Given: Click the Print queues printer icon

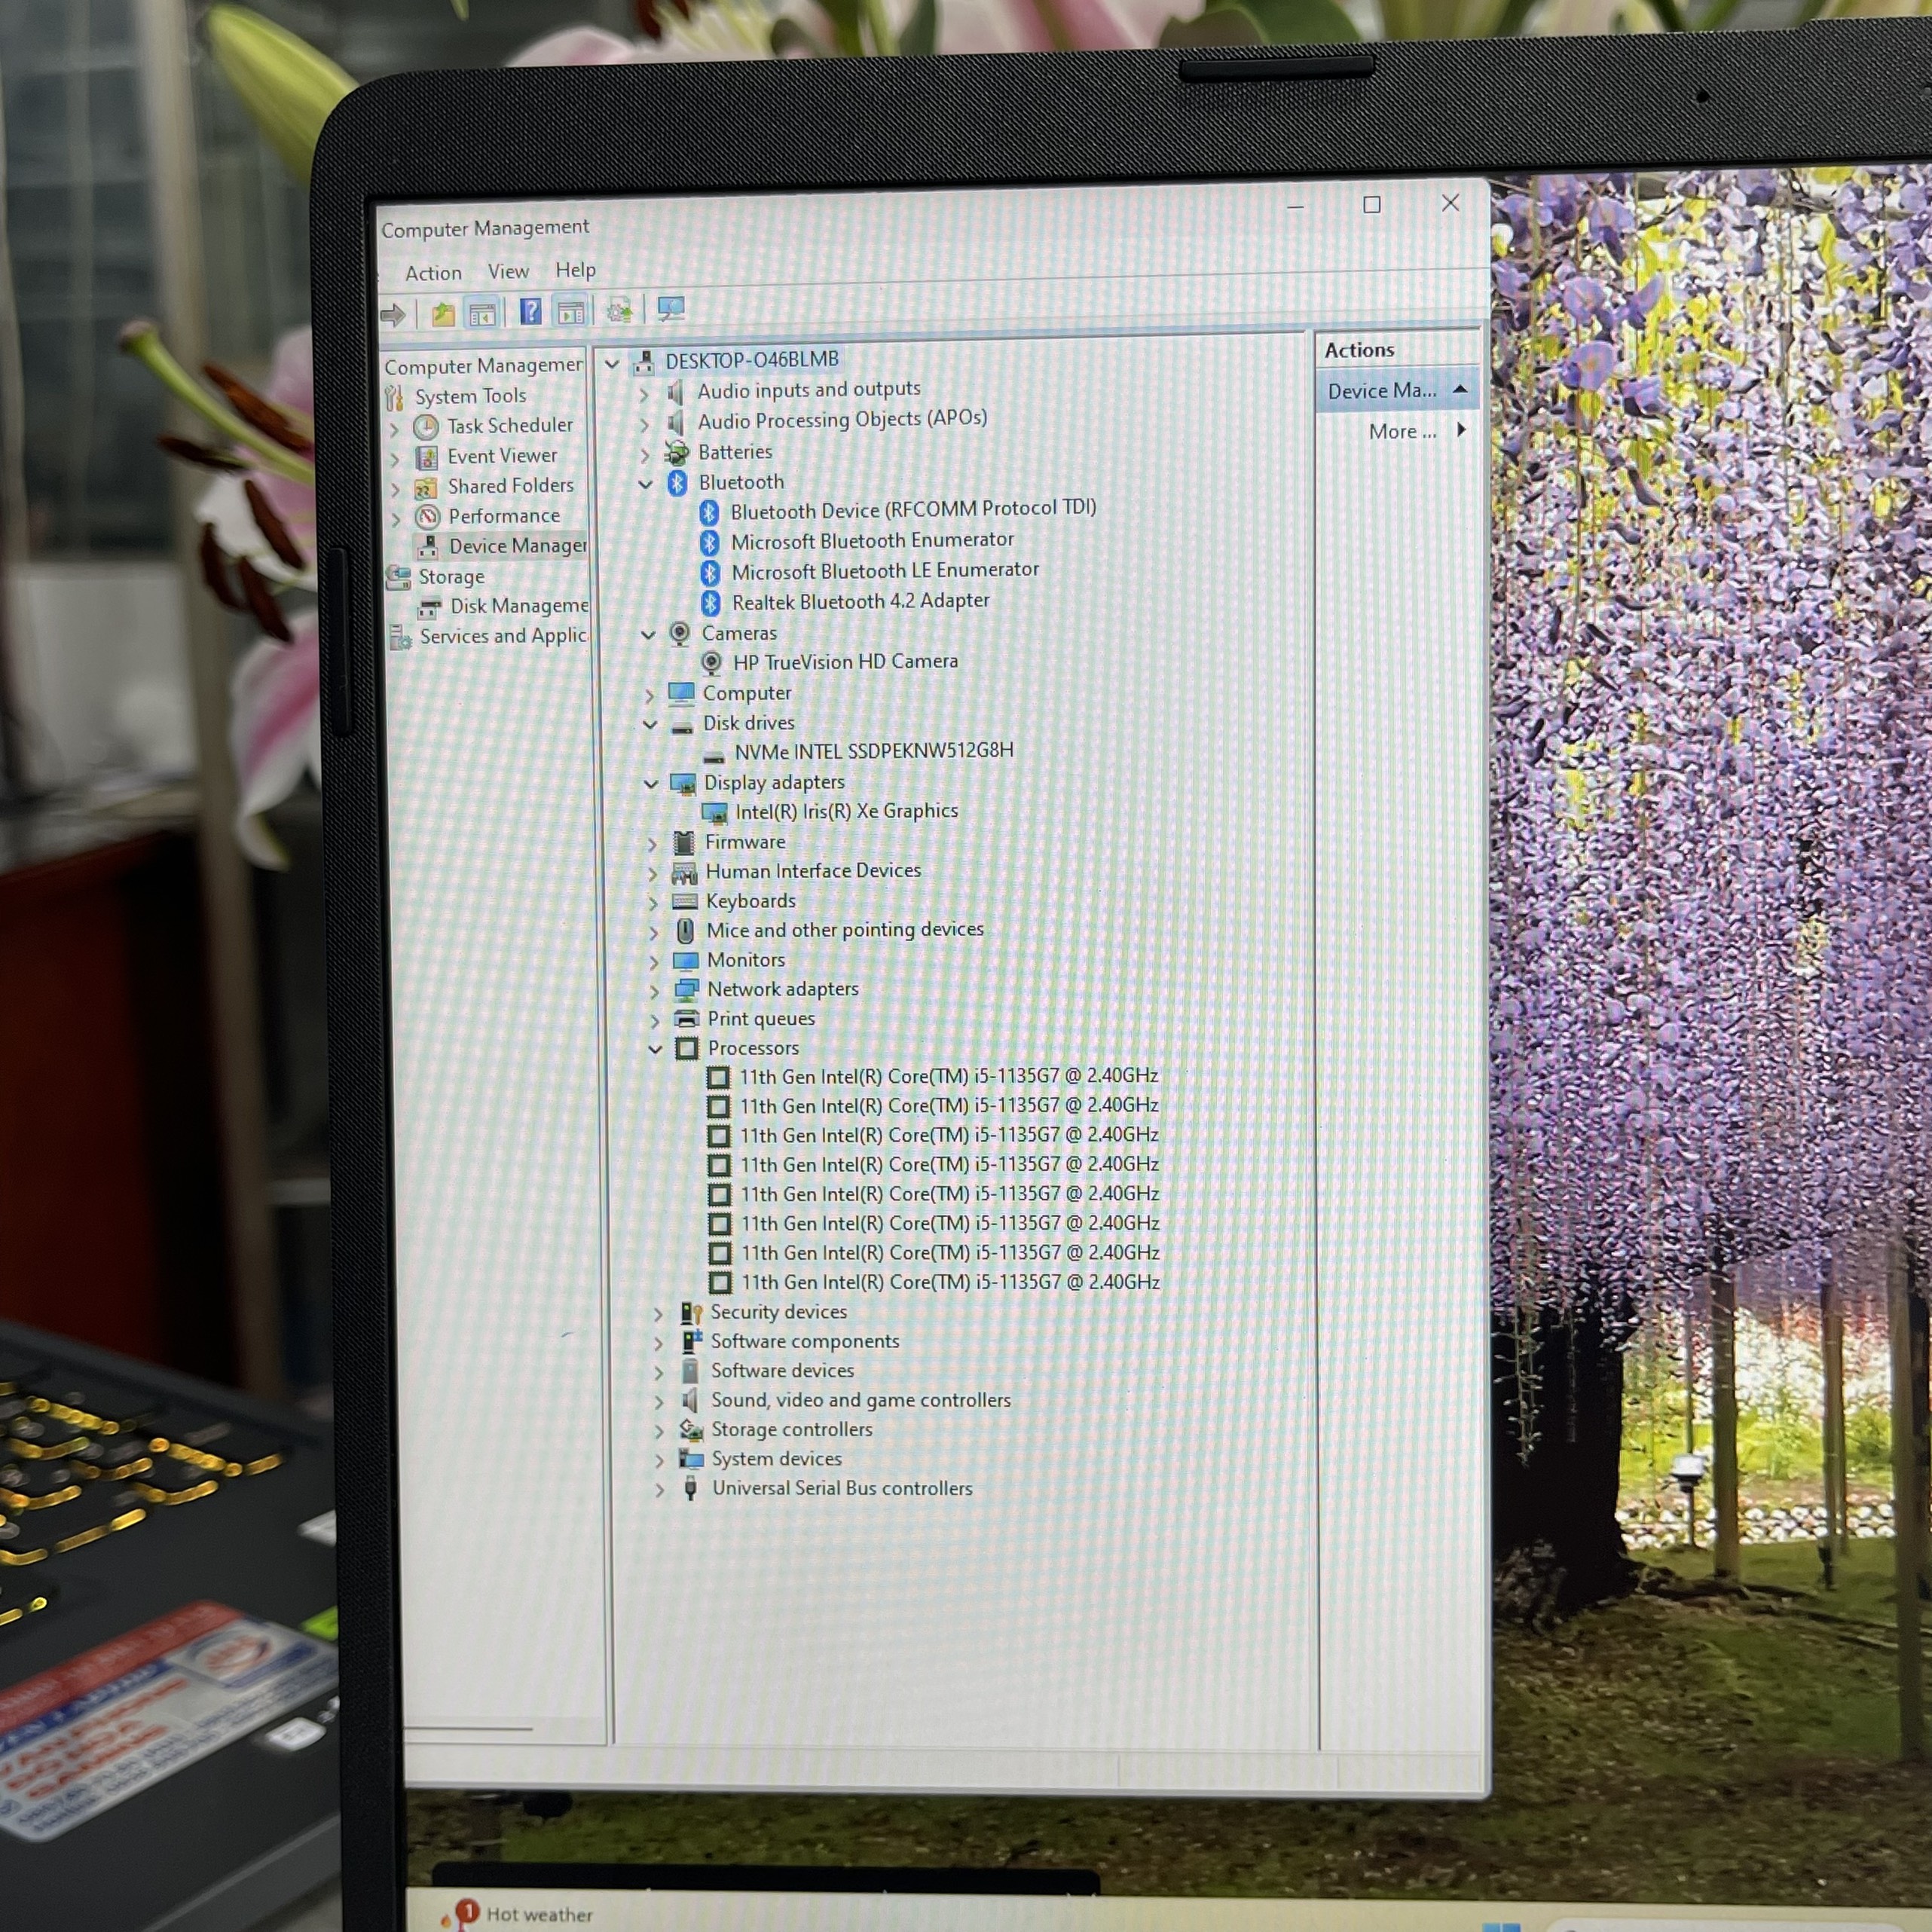Looking at the screenshot, I should pyautogui.click(x=687, y=1020).
